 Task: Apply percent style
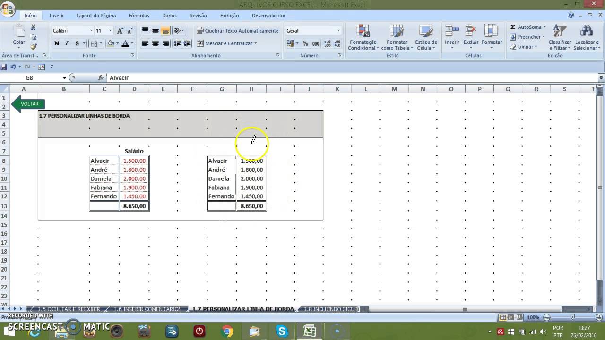point(305,43)
